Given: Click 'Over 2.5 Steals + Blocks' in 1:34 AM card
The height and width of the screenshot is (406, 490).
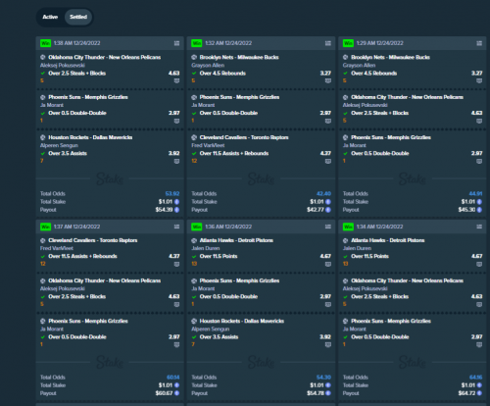Looking at the screenshot, I should 379,296.
